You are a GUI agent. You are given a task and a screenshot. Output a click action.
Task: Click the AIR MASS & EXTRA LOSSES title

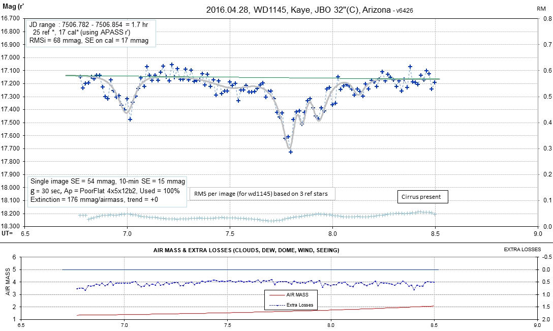click(246, 250)
